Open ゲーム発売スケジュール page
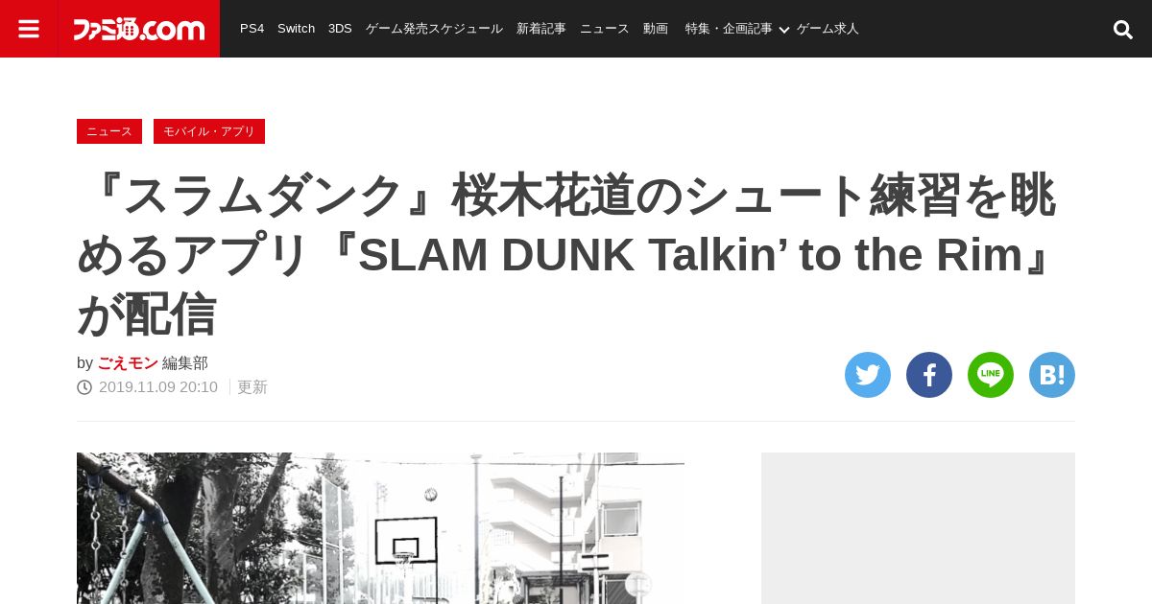 tap(434, 29)
